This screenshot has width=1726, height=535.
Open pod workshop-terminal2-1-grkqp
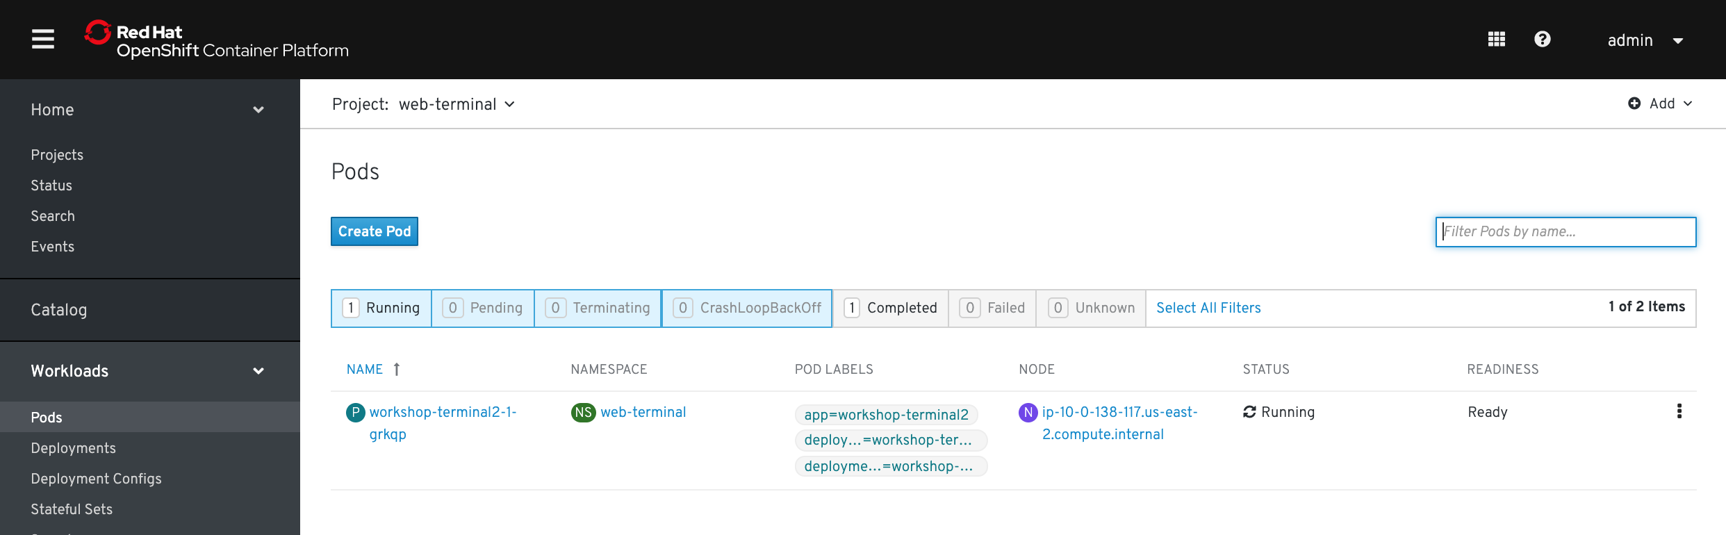click(x=443, y=423)
